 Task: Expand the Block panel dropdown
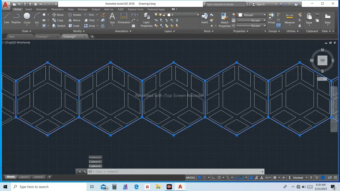click(x=209, y=31)
